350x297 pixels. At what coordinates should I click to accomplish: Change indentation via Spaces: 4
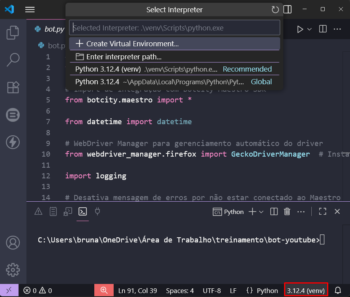pos(180,290)
